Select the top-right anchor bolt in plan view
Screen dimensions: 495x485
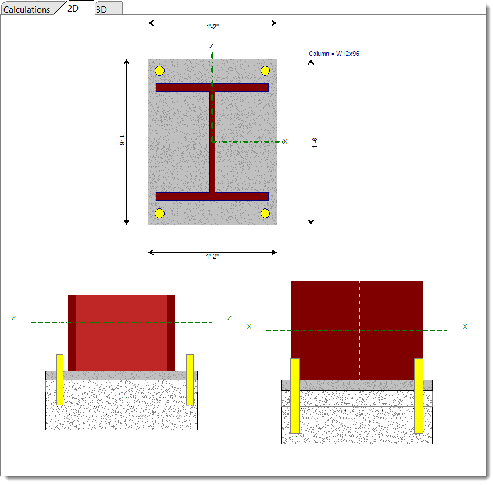pyautogui.click(x=265, y=71)
